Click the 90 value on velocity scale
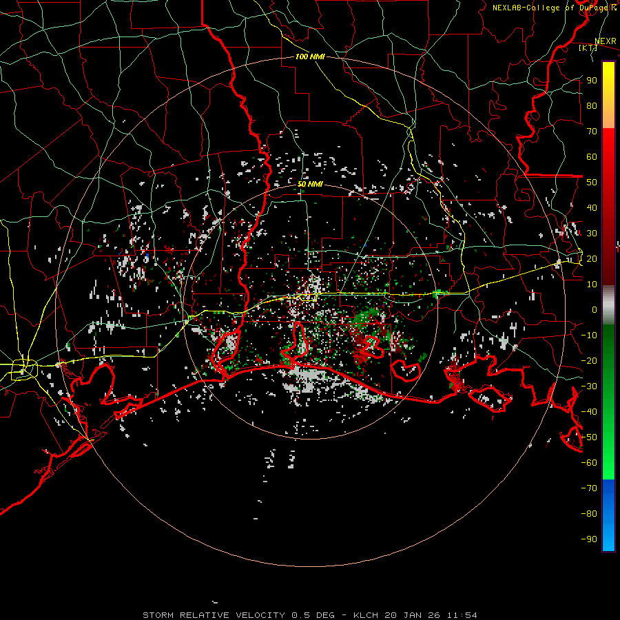Viewport: 620px width, 620px height. click(592, 81)
